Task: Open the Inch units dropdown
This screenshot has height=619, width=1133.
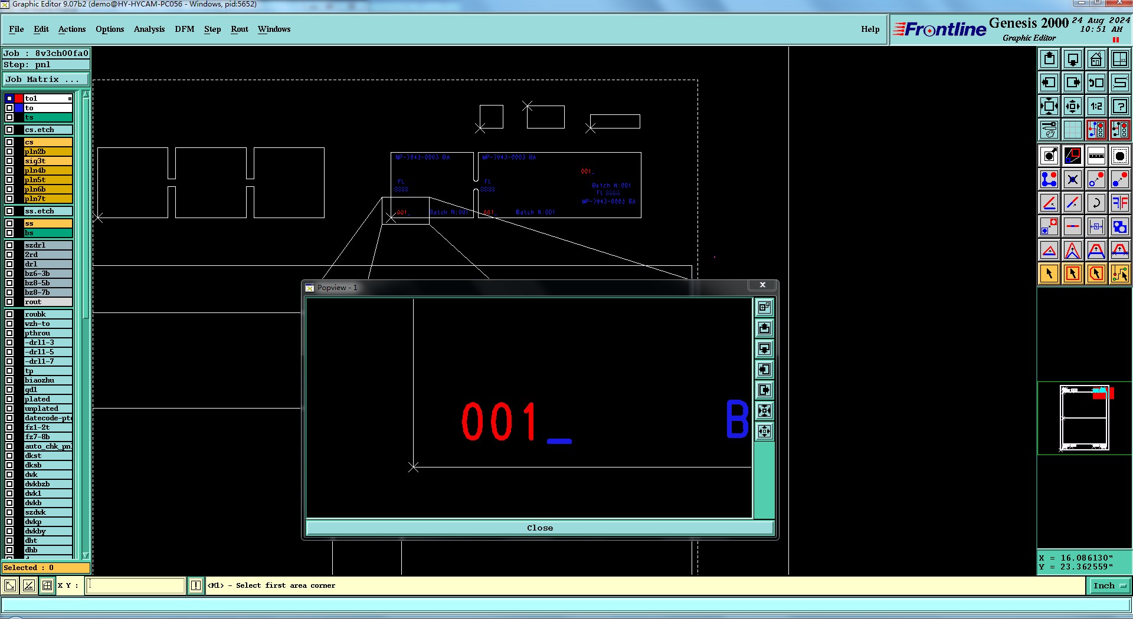Action: tap(1109, 585)
